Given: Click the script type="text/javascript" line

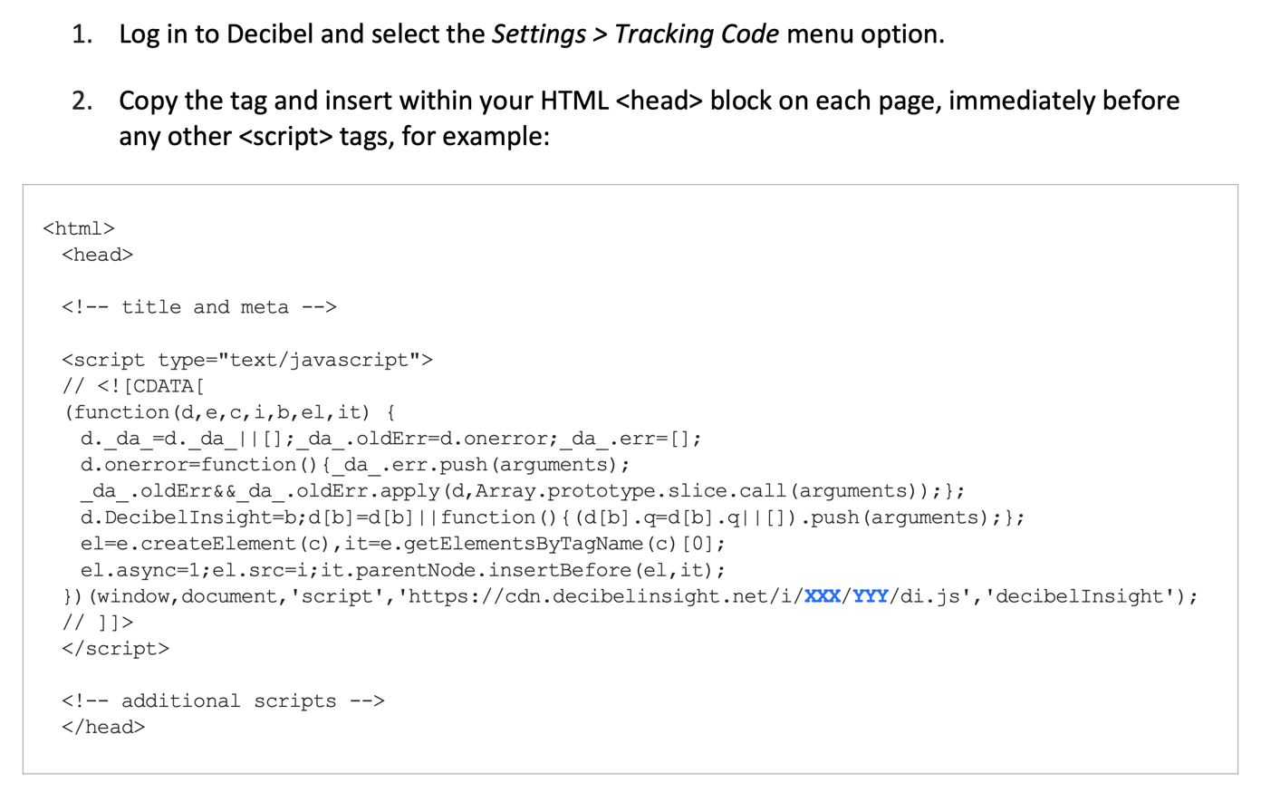Looking at the screenshot, I should coord(247,360).
